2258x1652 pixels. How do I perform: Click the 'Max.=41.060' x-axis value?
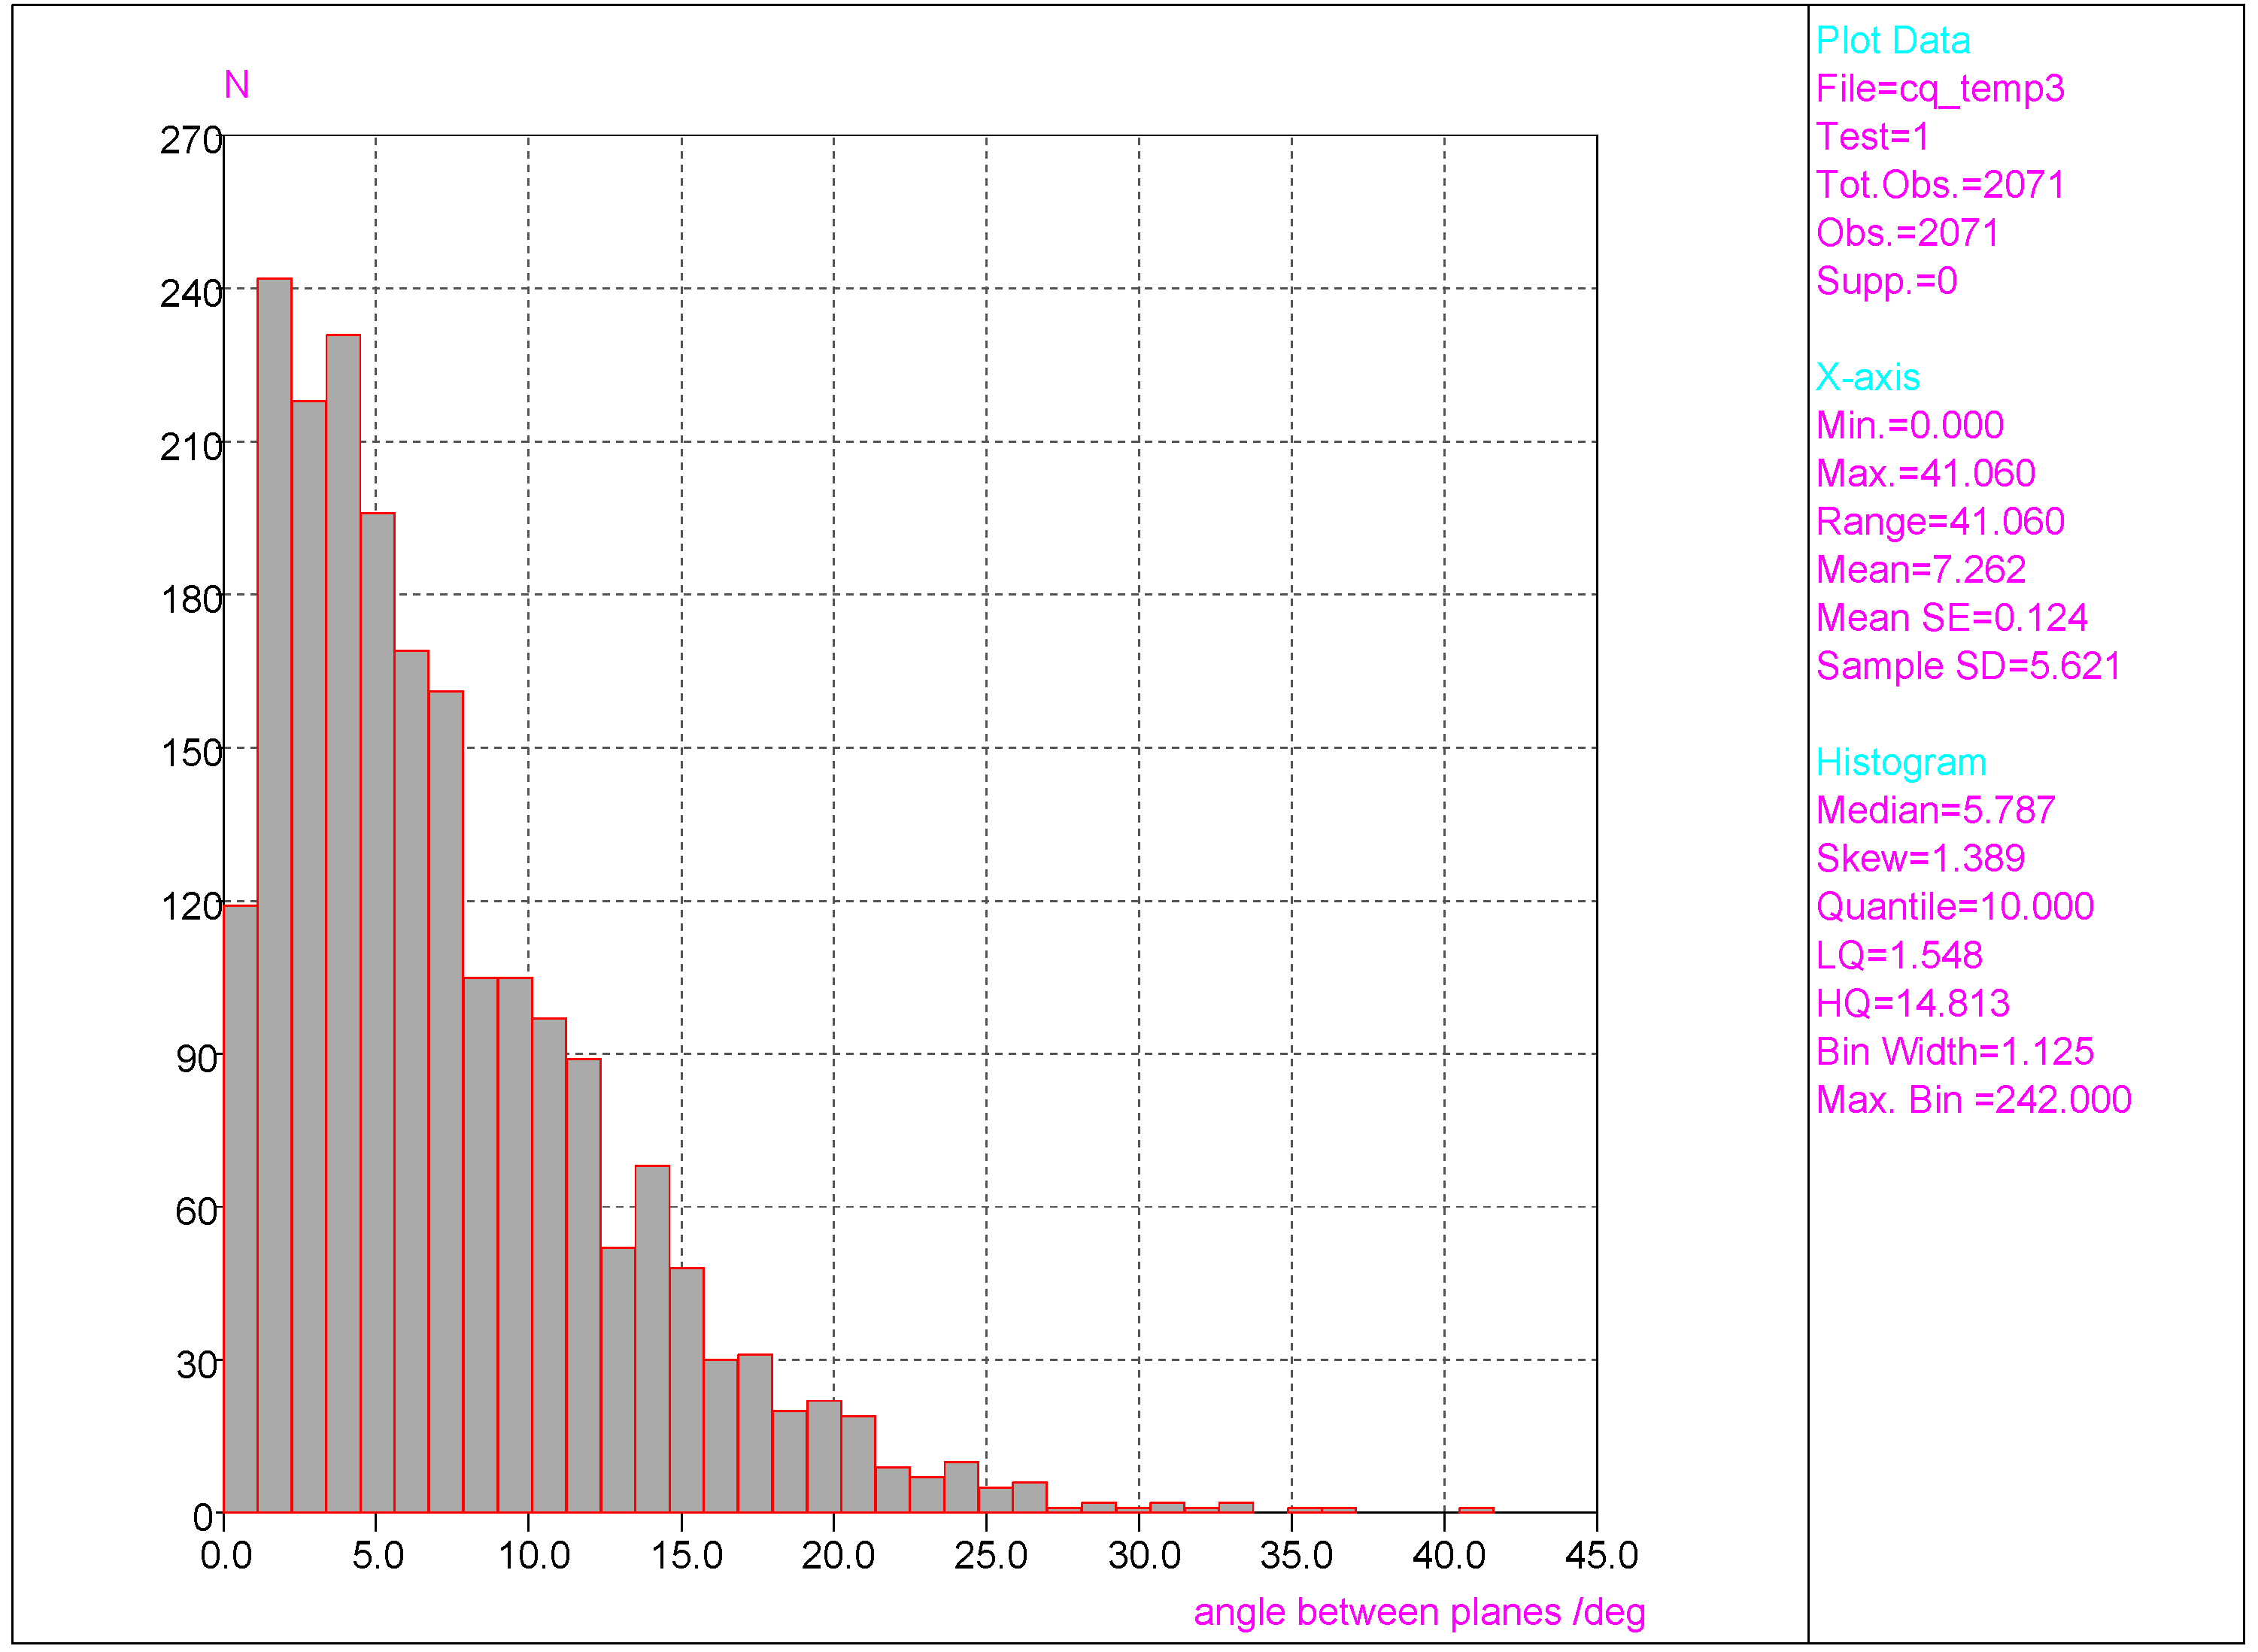(1925, 474)
